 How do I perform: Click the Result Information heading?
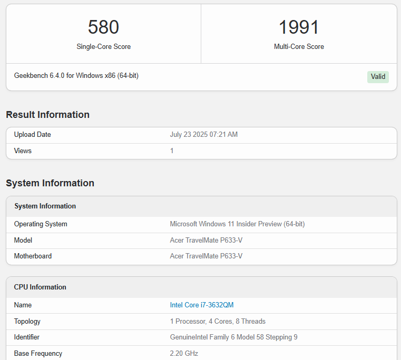(48, 115)
